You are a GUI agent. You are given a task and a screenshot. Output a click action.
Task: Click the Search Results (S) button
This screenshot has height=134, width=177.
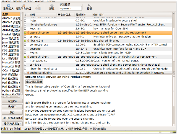12,124
